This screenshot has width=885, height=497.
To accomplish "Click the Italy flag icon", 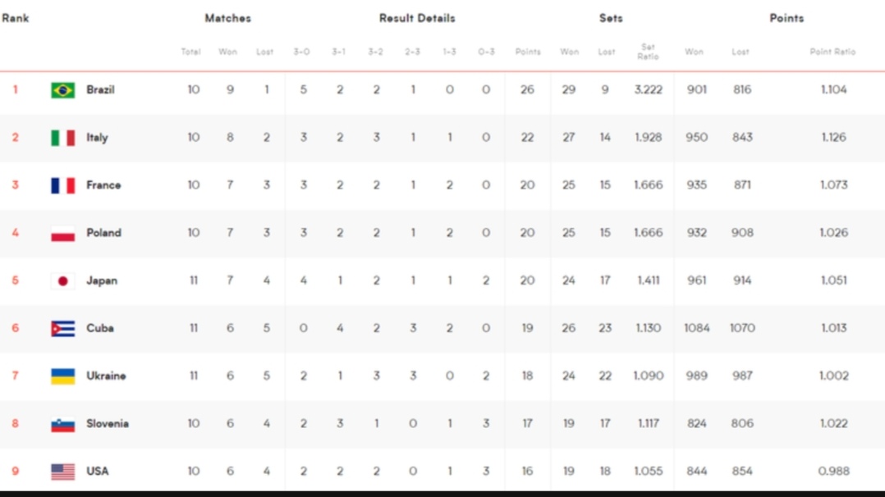I will (62, 138).
